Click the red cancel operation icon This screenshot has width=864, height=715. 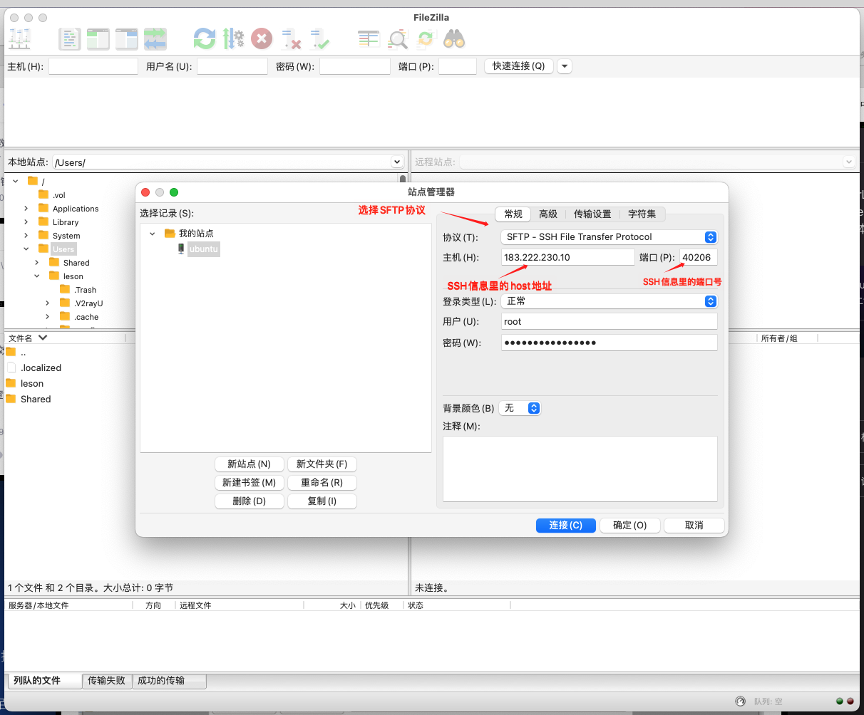click(x=262, y=38)
